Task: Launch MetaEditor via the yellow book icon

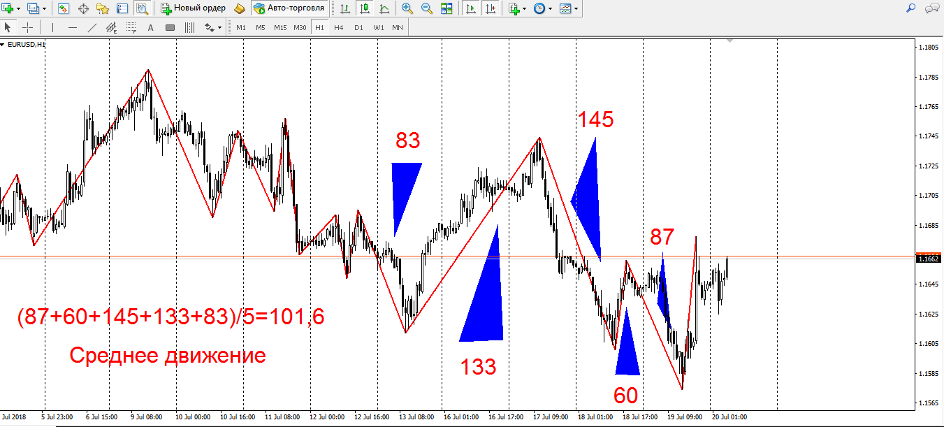Action: click(240, 8)
